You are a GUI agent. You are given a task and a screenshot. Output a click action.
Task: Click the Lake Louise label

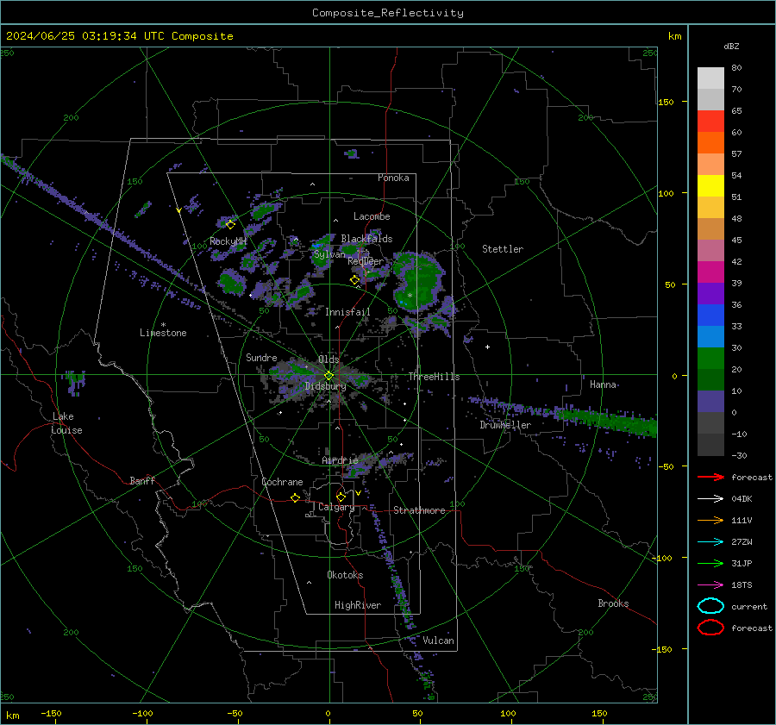click(66, 423)
